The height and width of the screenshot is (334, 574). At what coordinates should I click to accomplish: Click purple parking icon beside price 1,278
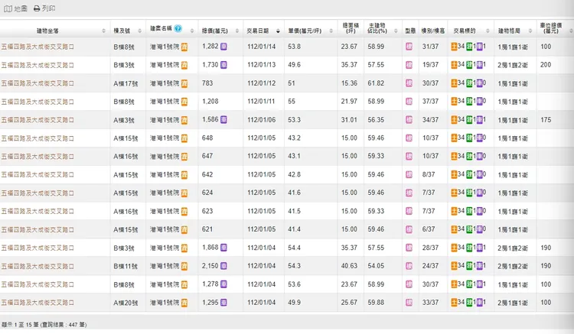coord(223,284)
